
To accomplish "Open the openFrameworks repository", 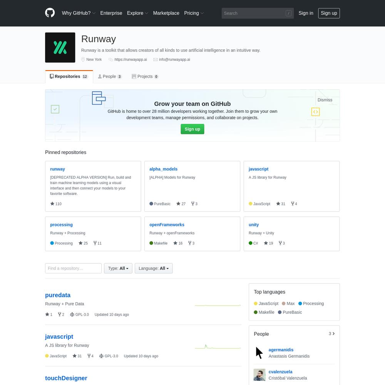I will pyautogui.click(x=167, y=225).
